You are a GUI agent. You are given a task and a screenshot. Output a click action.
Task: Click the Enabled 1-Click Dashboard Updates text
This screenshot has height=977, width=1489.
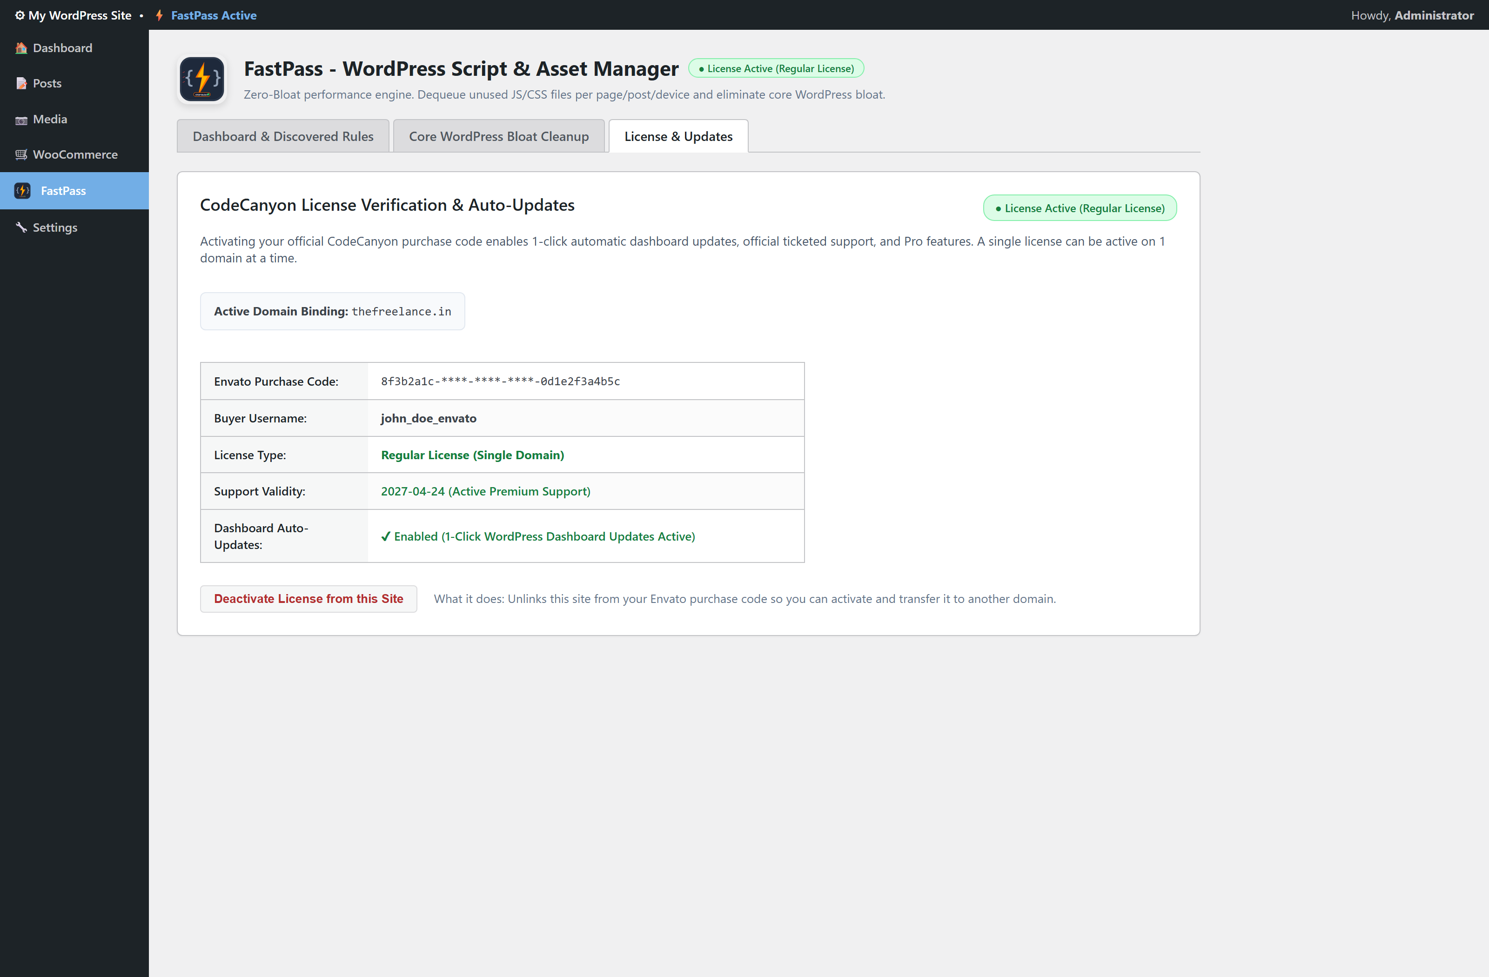tap(544, 536)
